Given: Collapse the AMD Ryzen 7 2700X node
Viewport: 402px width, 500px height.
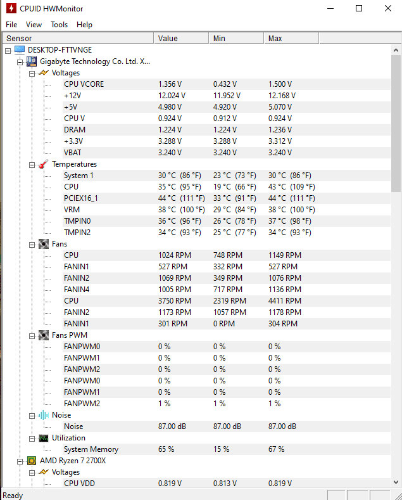Looking at the screenshot, I should pos(20,461).
